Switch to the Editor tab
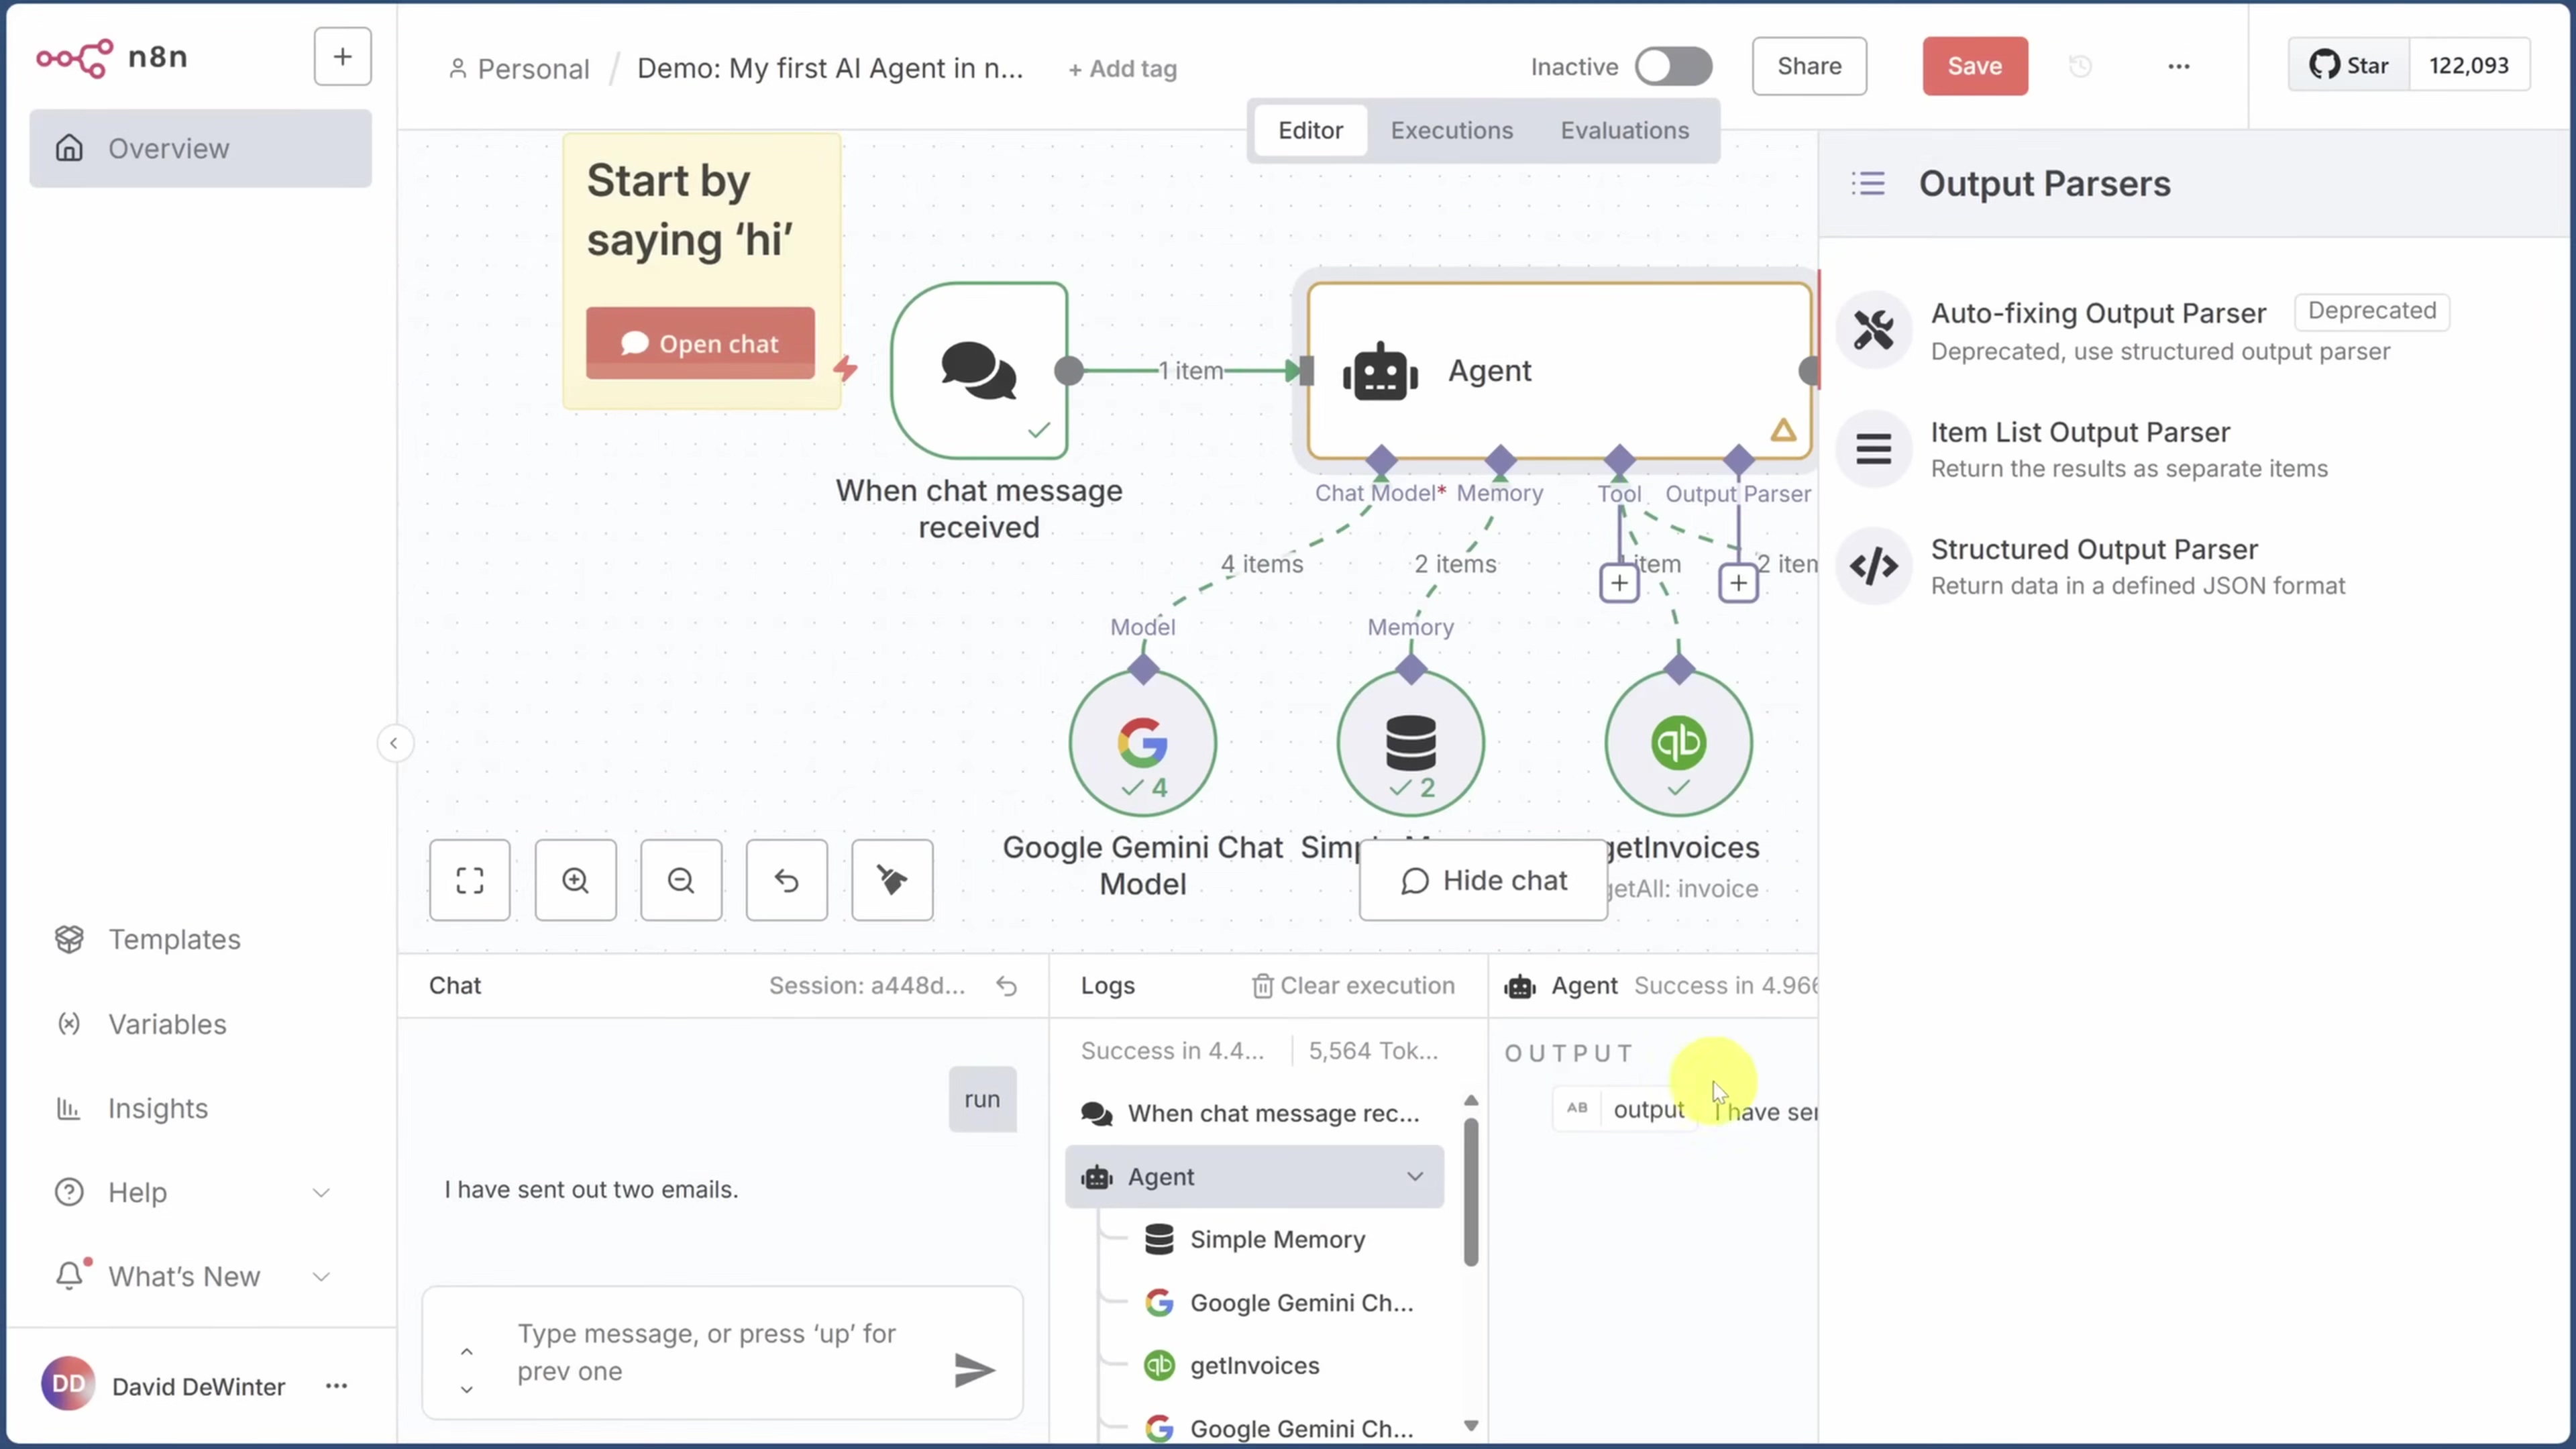Viewport: 2576px width, 1449px height. point(1310,130)
